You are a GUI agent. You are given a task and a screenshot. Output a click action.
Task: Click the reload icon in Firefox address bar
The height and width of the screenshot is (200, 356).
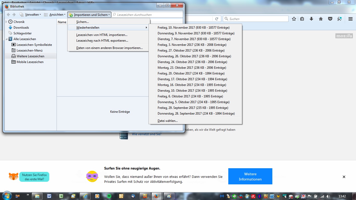(x=217, y=19)
